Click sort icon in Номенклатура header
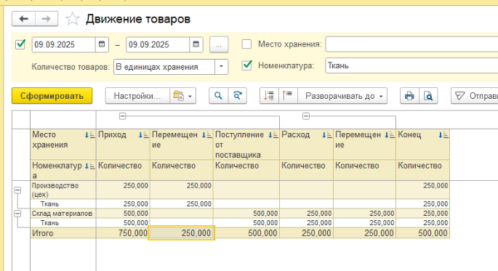Screen dimensions: 498x271 click(89, 166)
